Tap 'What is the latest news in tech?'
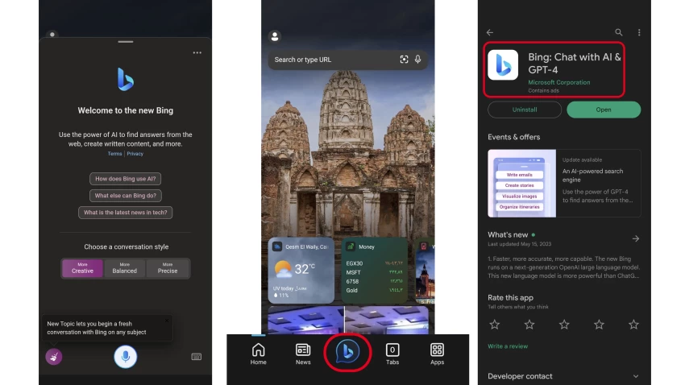The height and width of the screenshot is (385, 685). (126, 213)
